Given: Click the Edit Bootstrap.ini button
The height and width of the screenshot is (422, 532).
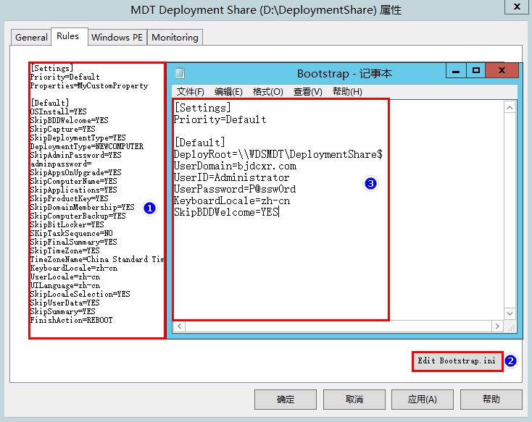Looking at the screenshot, I should click(x=457, y=361).
